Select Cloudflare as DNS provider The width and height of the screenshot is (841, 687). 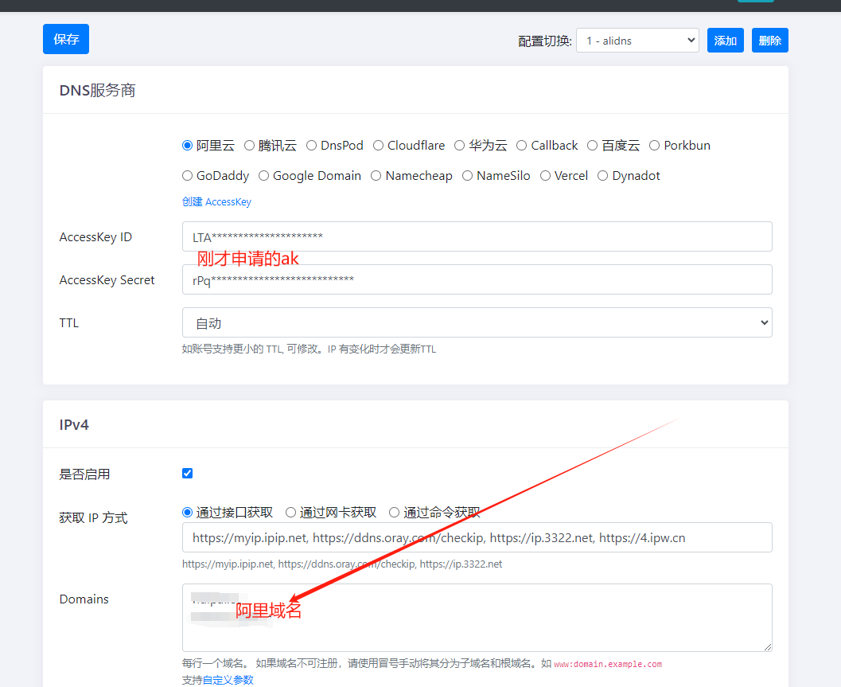point(379,146)
